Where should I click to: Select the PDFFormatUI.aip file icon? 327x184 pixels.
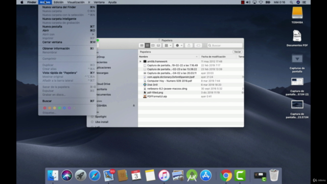(x=145, y=97)
